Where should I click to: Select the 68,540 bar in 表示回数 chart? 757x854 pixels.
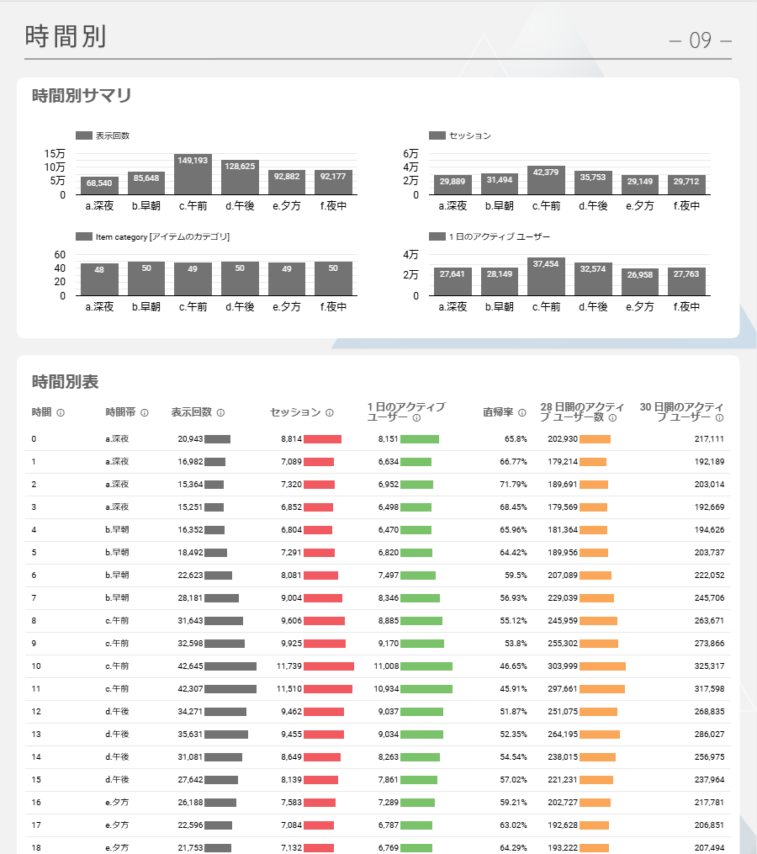[x=99, y=186]
